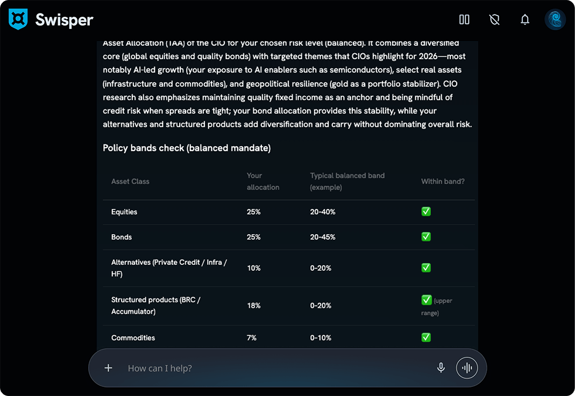Click the checkmark next to Alternatives
The height and width of the screenshot is (396, 575).
[x=426, y=268]
